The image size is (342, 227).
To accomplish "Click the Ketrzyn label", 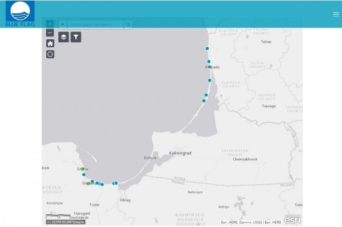I will [x=224, y=206].
